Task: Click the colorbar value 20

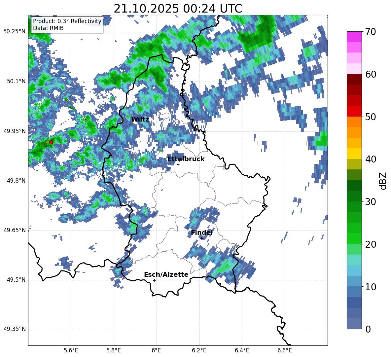Action: click(x=371, y=244)
